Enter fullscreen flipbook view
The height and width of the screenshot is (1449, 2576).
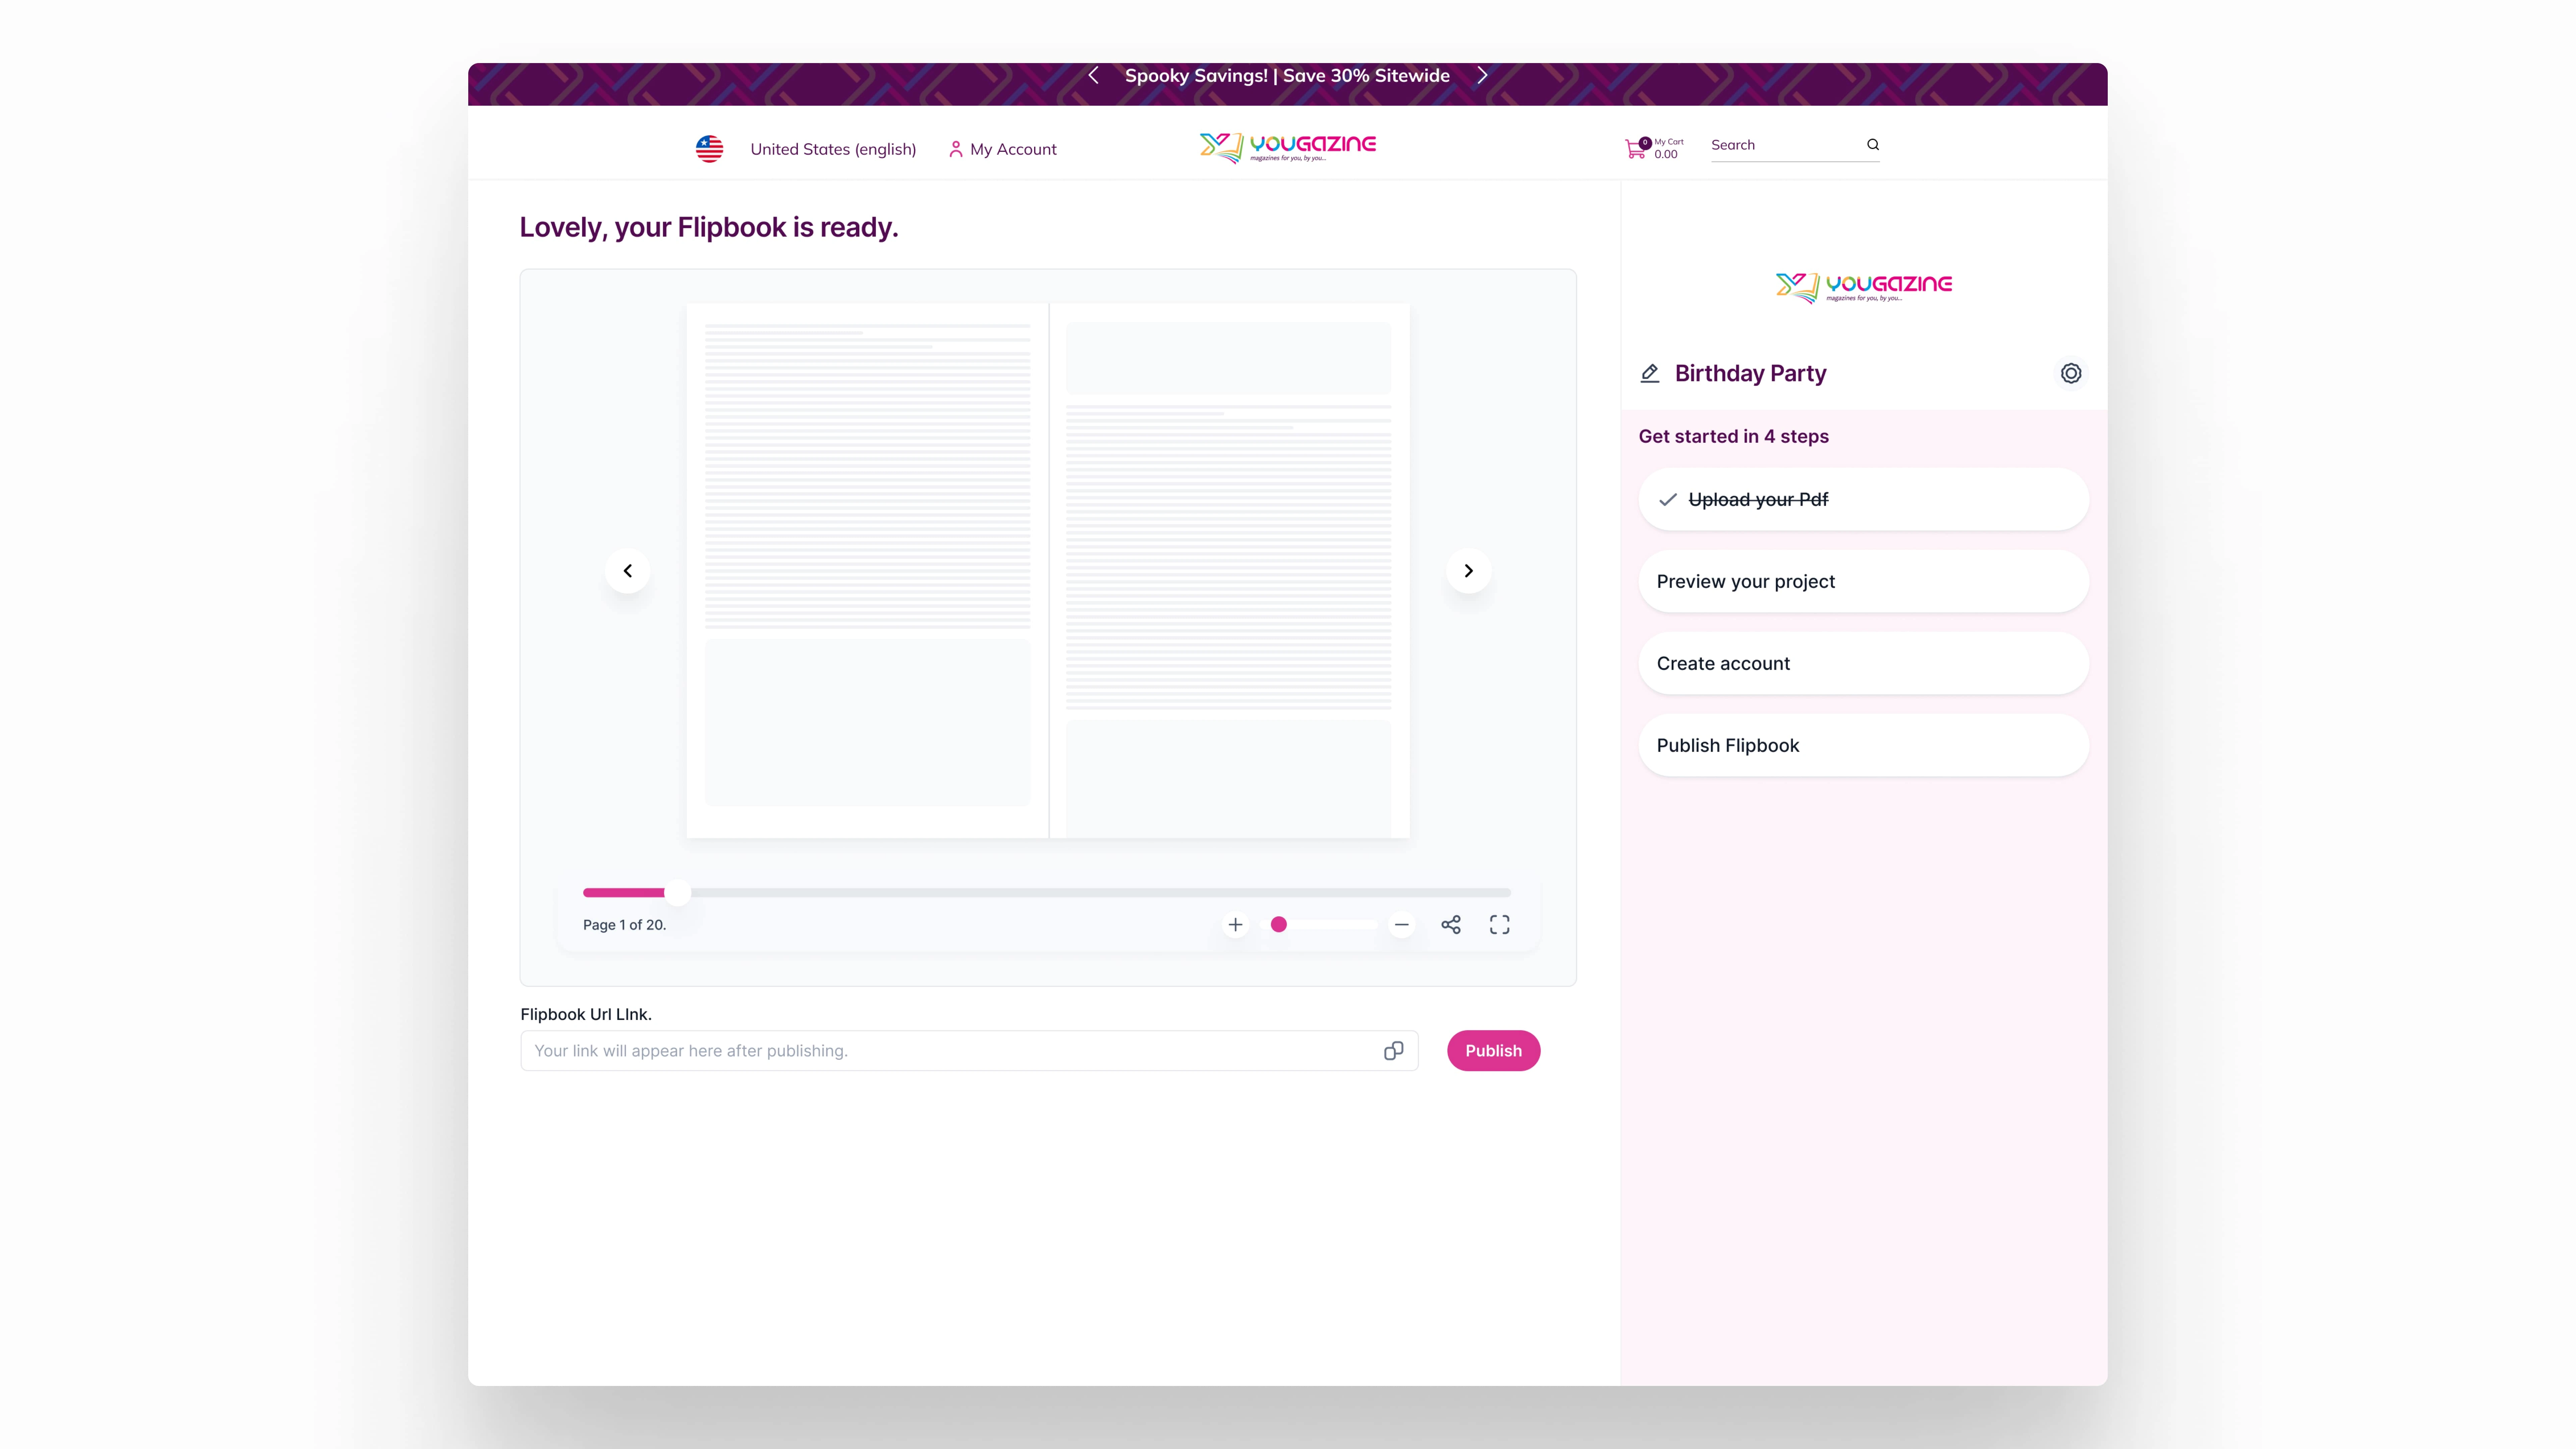[1500, 925]
